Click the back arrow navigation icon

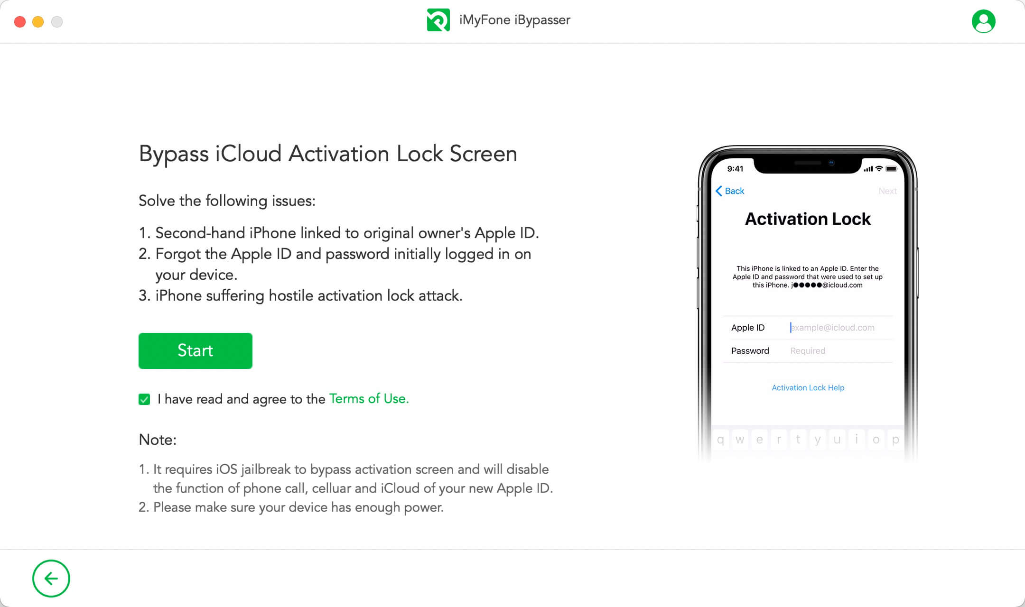(x=51, y=579)
